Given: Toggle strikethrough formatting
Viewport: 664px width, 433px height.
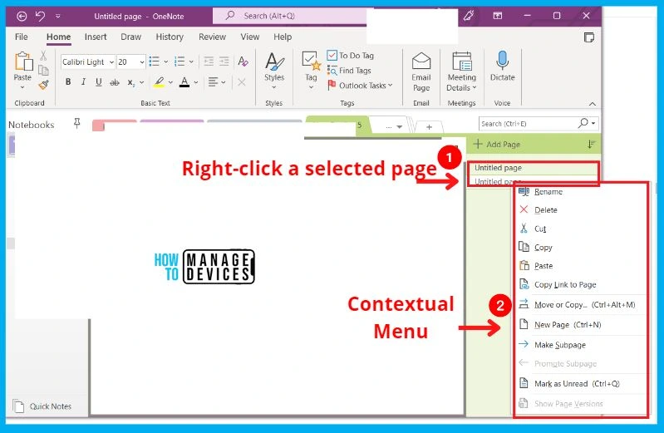Looking at the screenshot, I should click(115, 82).
